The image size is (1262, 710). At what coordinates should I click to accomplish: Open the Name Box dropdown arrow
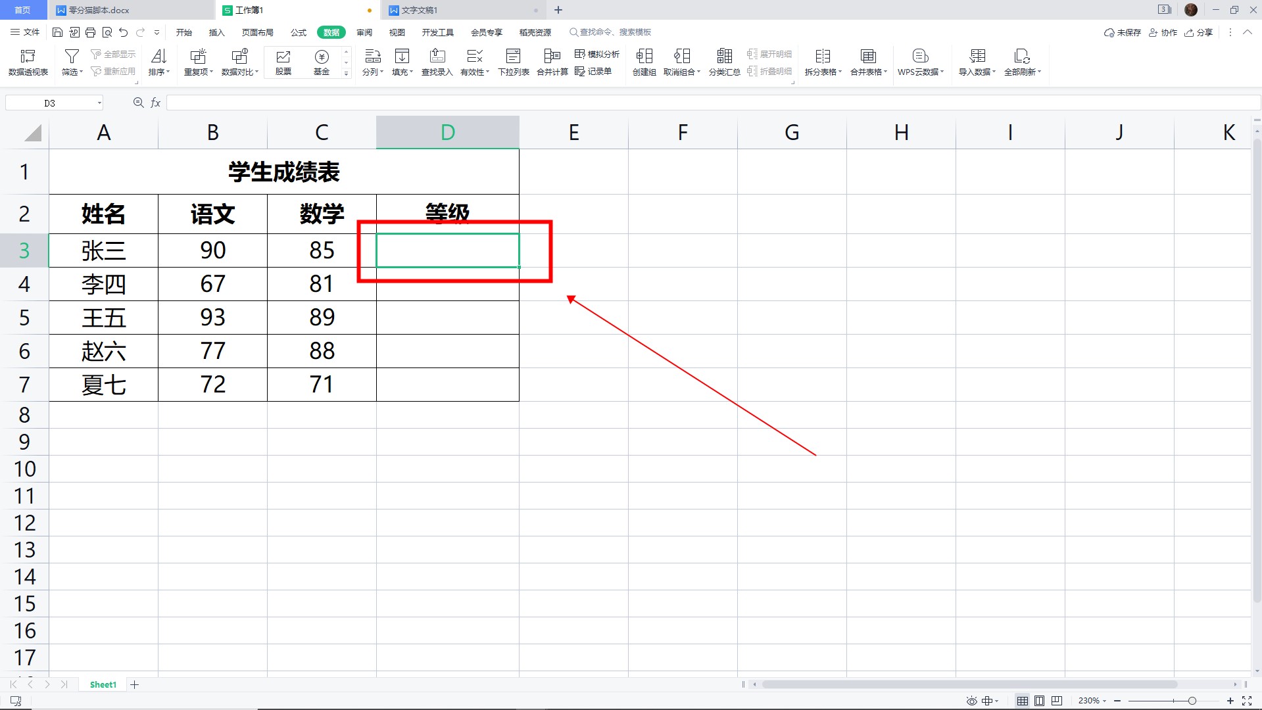(x=99, y=103)
